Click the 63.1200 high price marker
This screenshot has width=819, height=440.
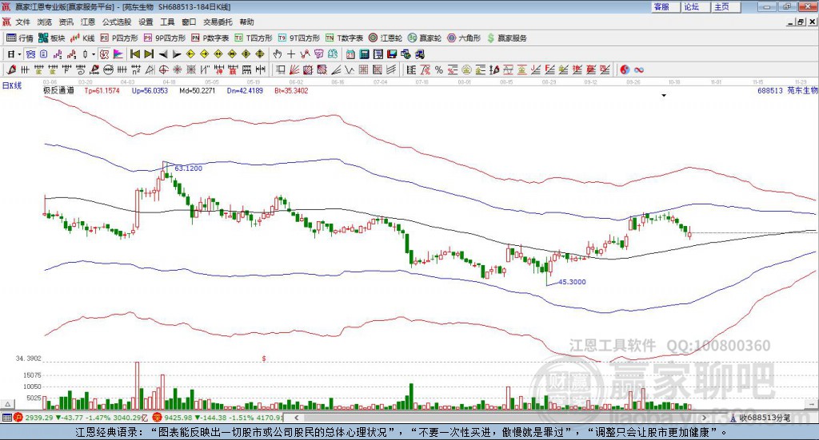[x=188, y=168]
